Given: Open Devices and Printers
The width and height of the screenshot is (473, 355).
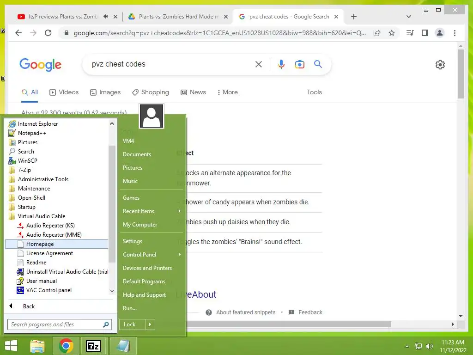Looking at the screenshot, I should (x=152, y=268).
